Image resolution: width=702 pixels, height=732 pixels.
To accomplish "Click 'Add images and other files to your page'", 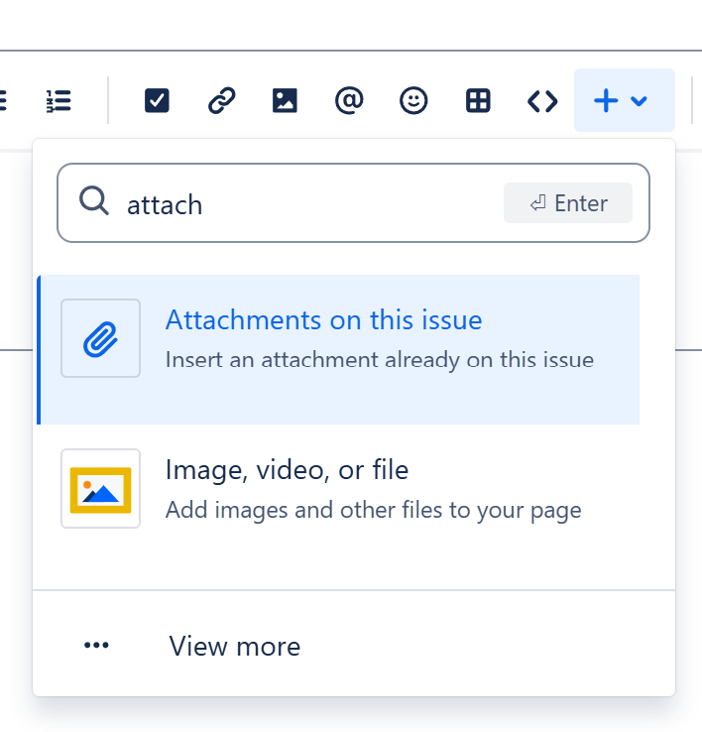I will click(x=374, y=510).
